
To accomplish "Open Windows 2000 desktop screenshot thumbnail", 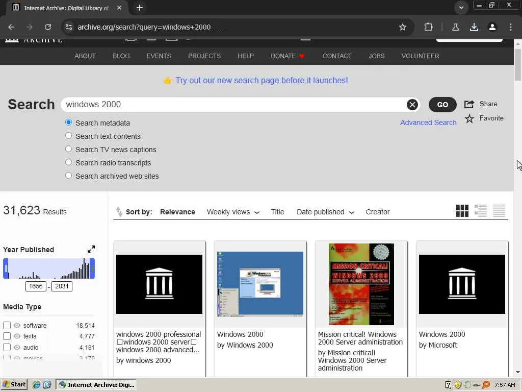I will (x=260, y=284).
